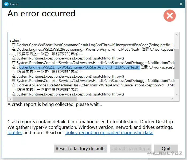Screen dimensions: 187x160
Task: Click Reset to factory defaults button
Action: tap(80, 149)
